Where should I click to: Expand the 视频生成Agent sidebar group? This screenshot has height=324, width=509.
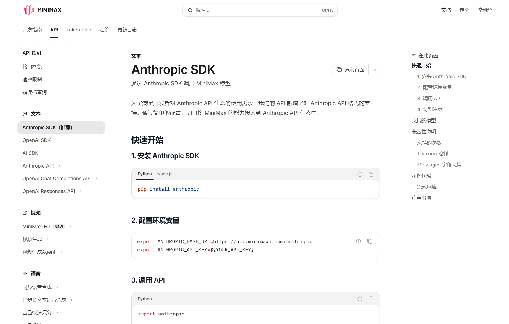click(x=61, y=252)
